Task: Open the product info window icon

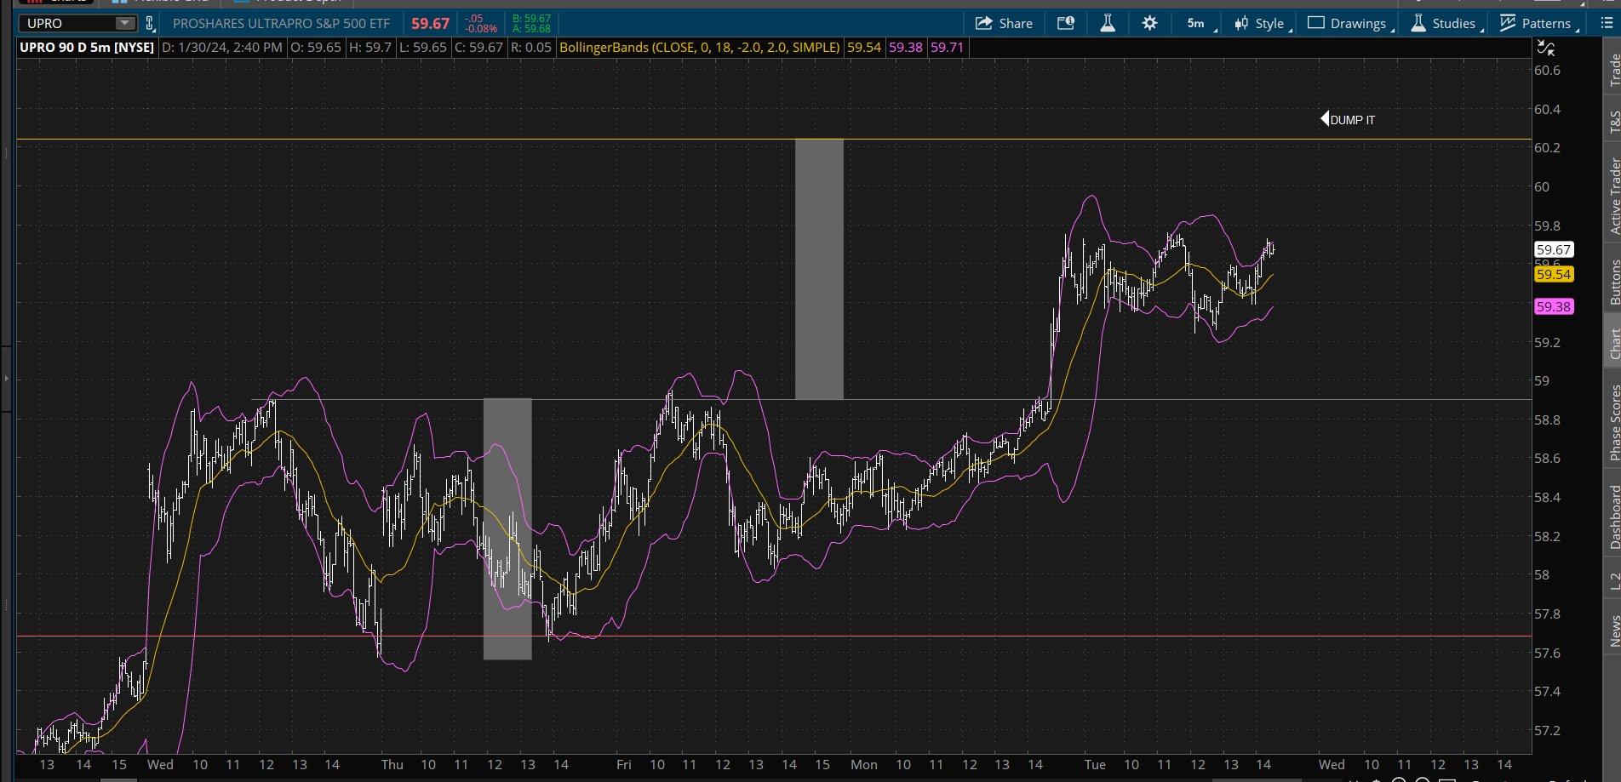Action: click(1066, 23)
